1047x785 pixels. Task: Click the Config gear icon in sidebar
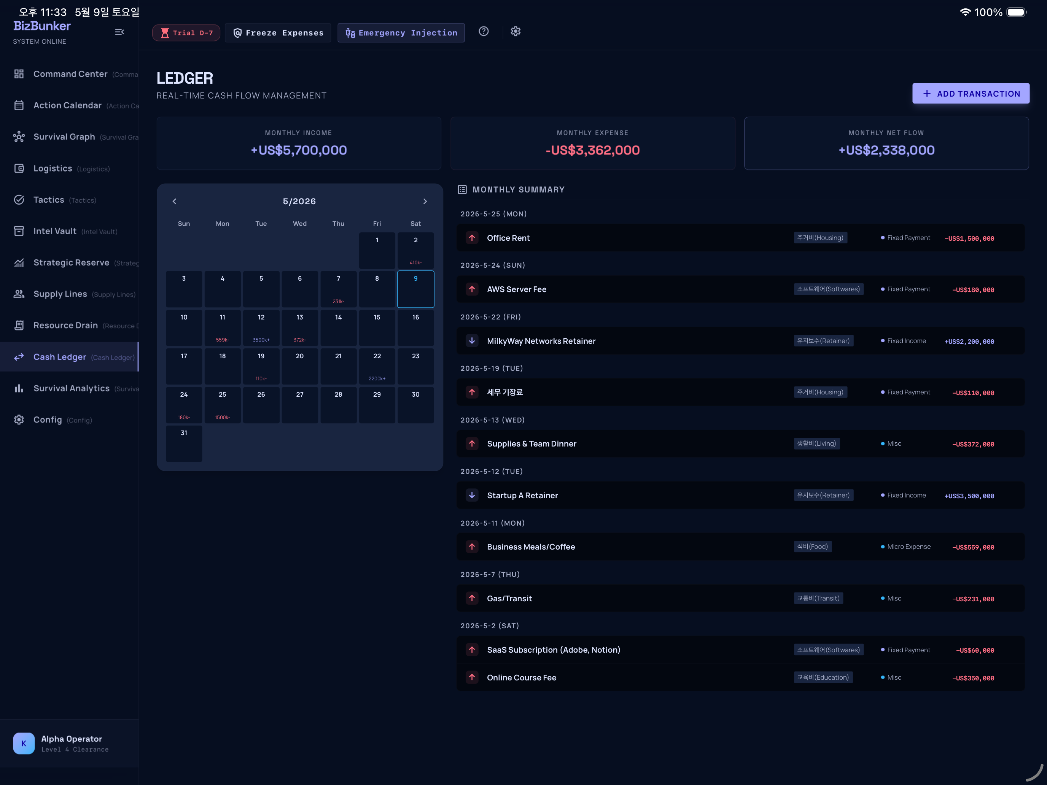(x=19, y=420)
